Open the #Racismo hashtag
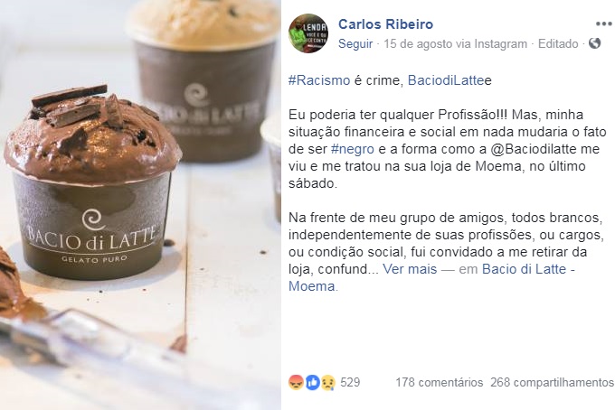Image resolution: width=615 pixels, height=410 pixels. (x=319, y=80)
